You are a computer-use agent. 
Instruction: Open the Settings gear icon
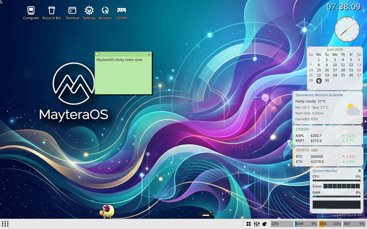(89, 13)
